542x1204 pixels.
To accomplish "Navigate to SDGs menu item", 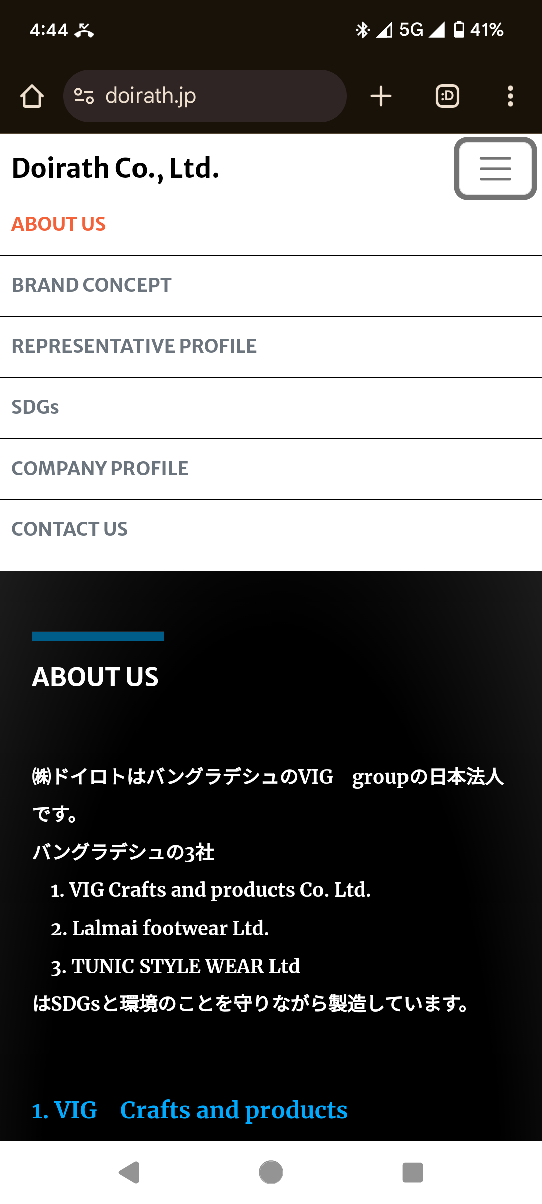I will 35,407.
